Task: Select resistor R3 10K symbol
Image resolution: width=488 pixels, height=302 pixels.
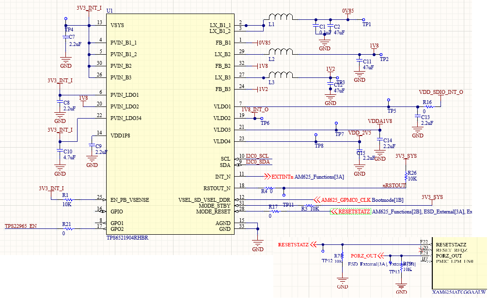Action: pyautogui.click(x=310, y=206)
